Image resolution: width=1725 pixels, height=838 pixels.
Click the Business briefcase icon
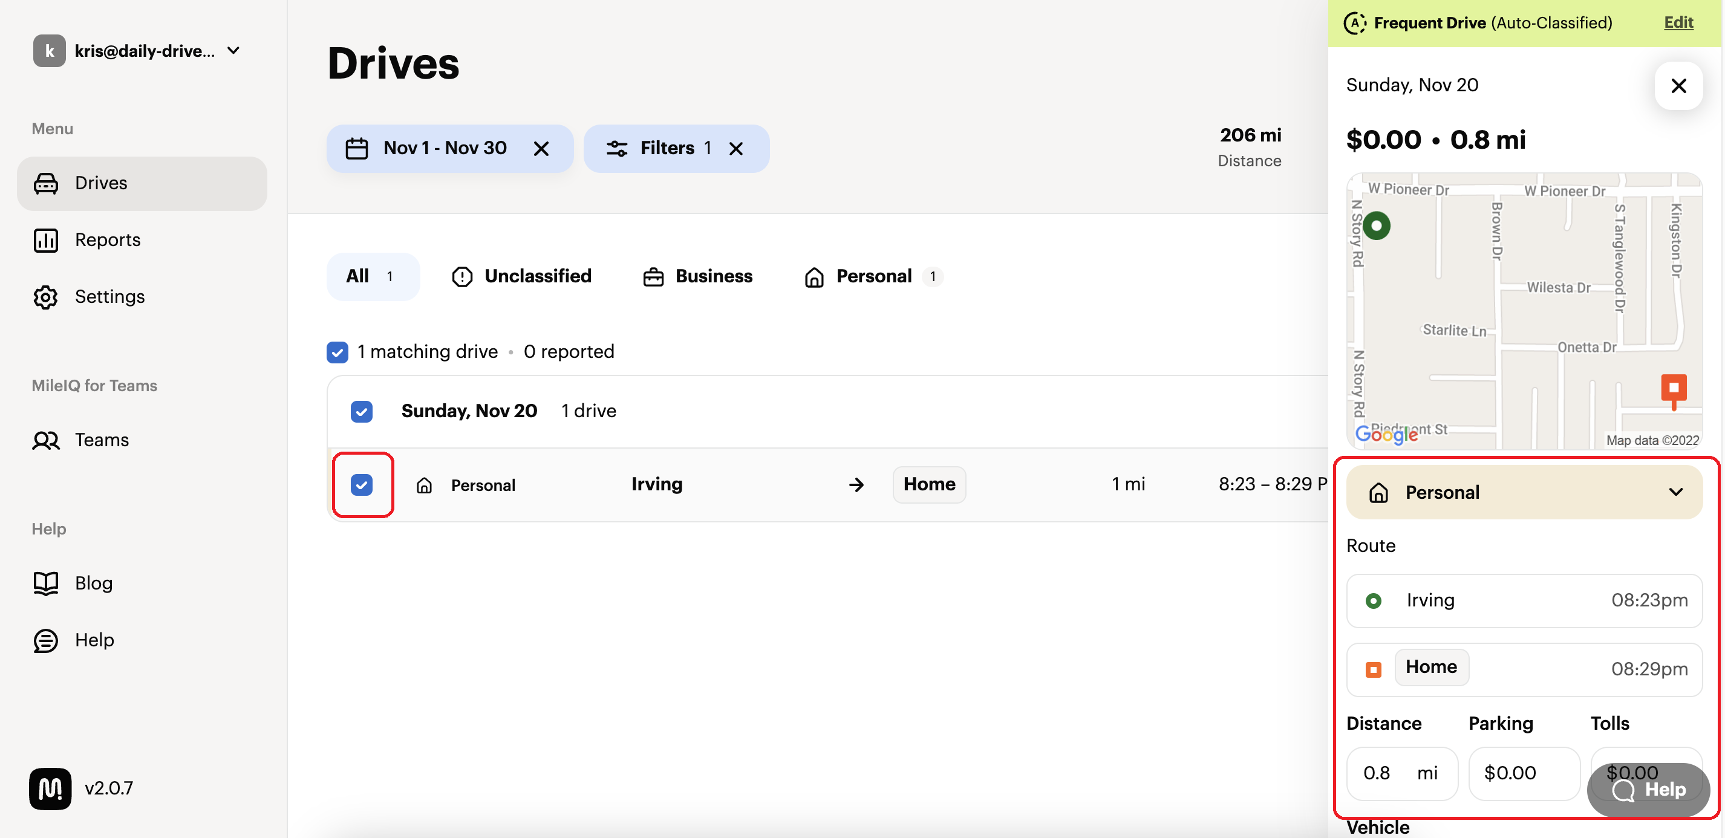(x=653, y=276)
